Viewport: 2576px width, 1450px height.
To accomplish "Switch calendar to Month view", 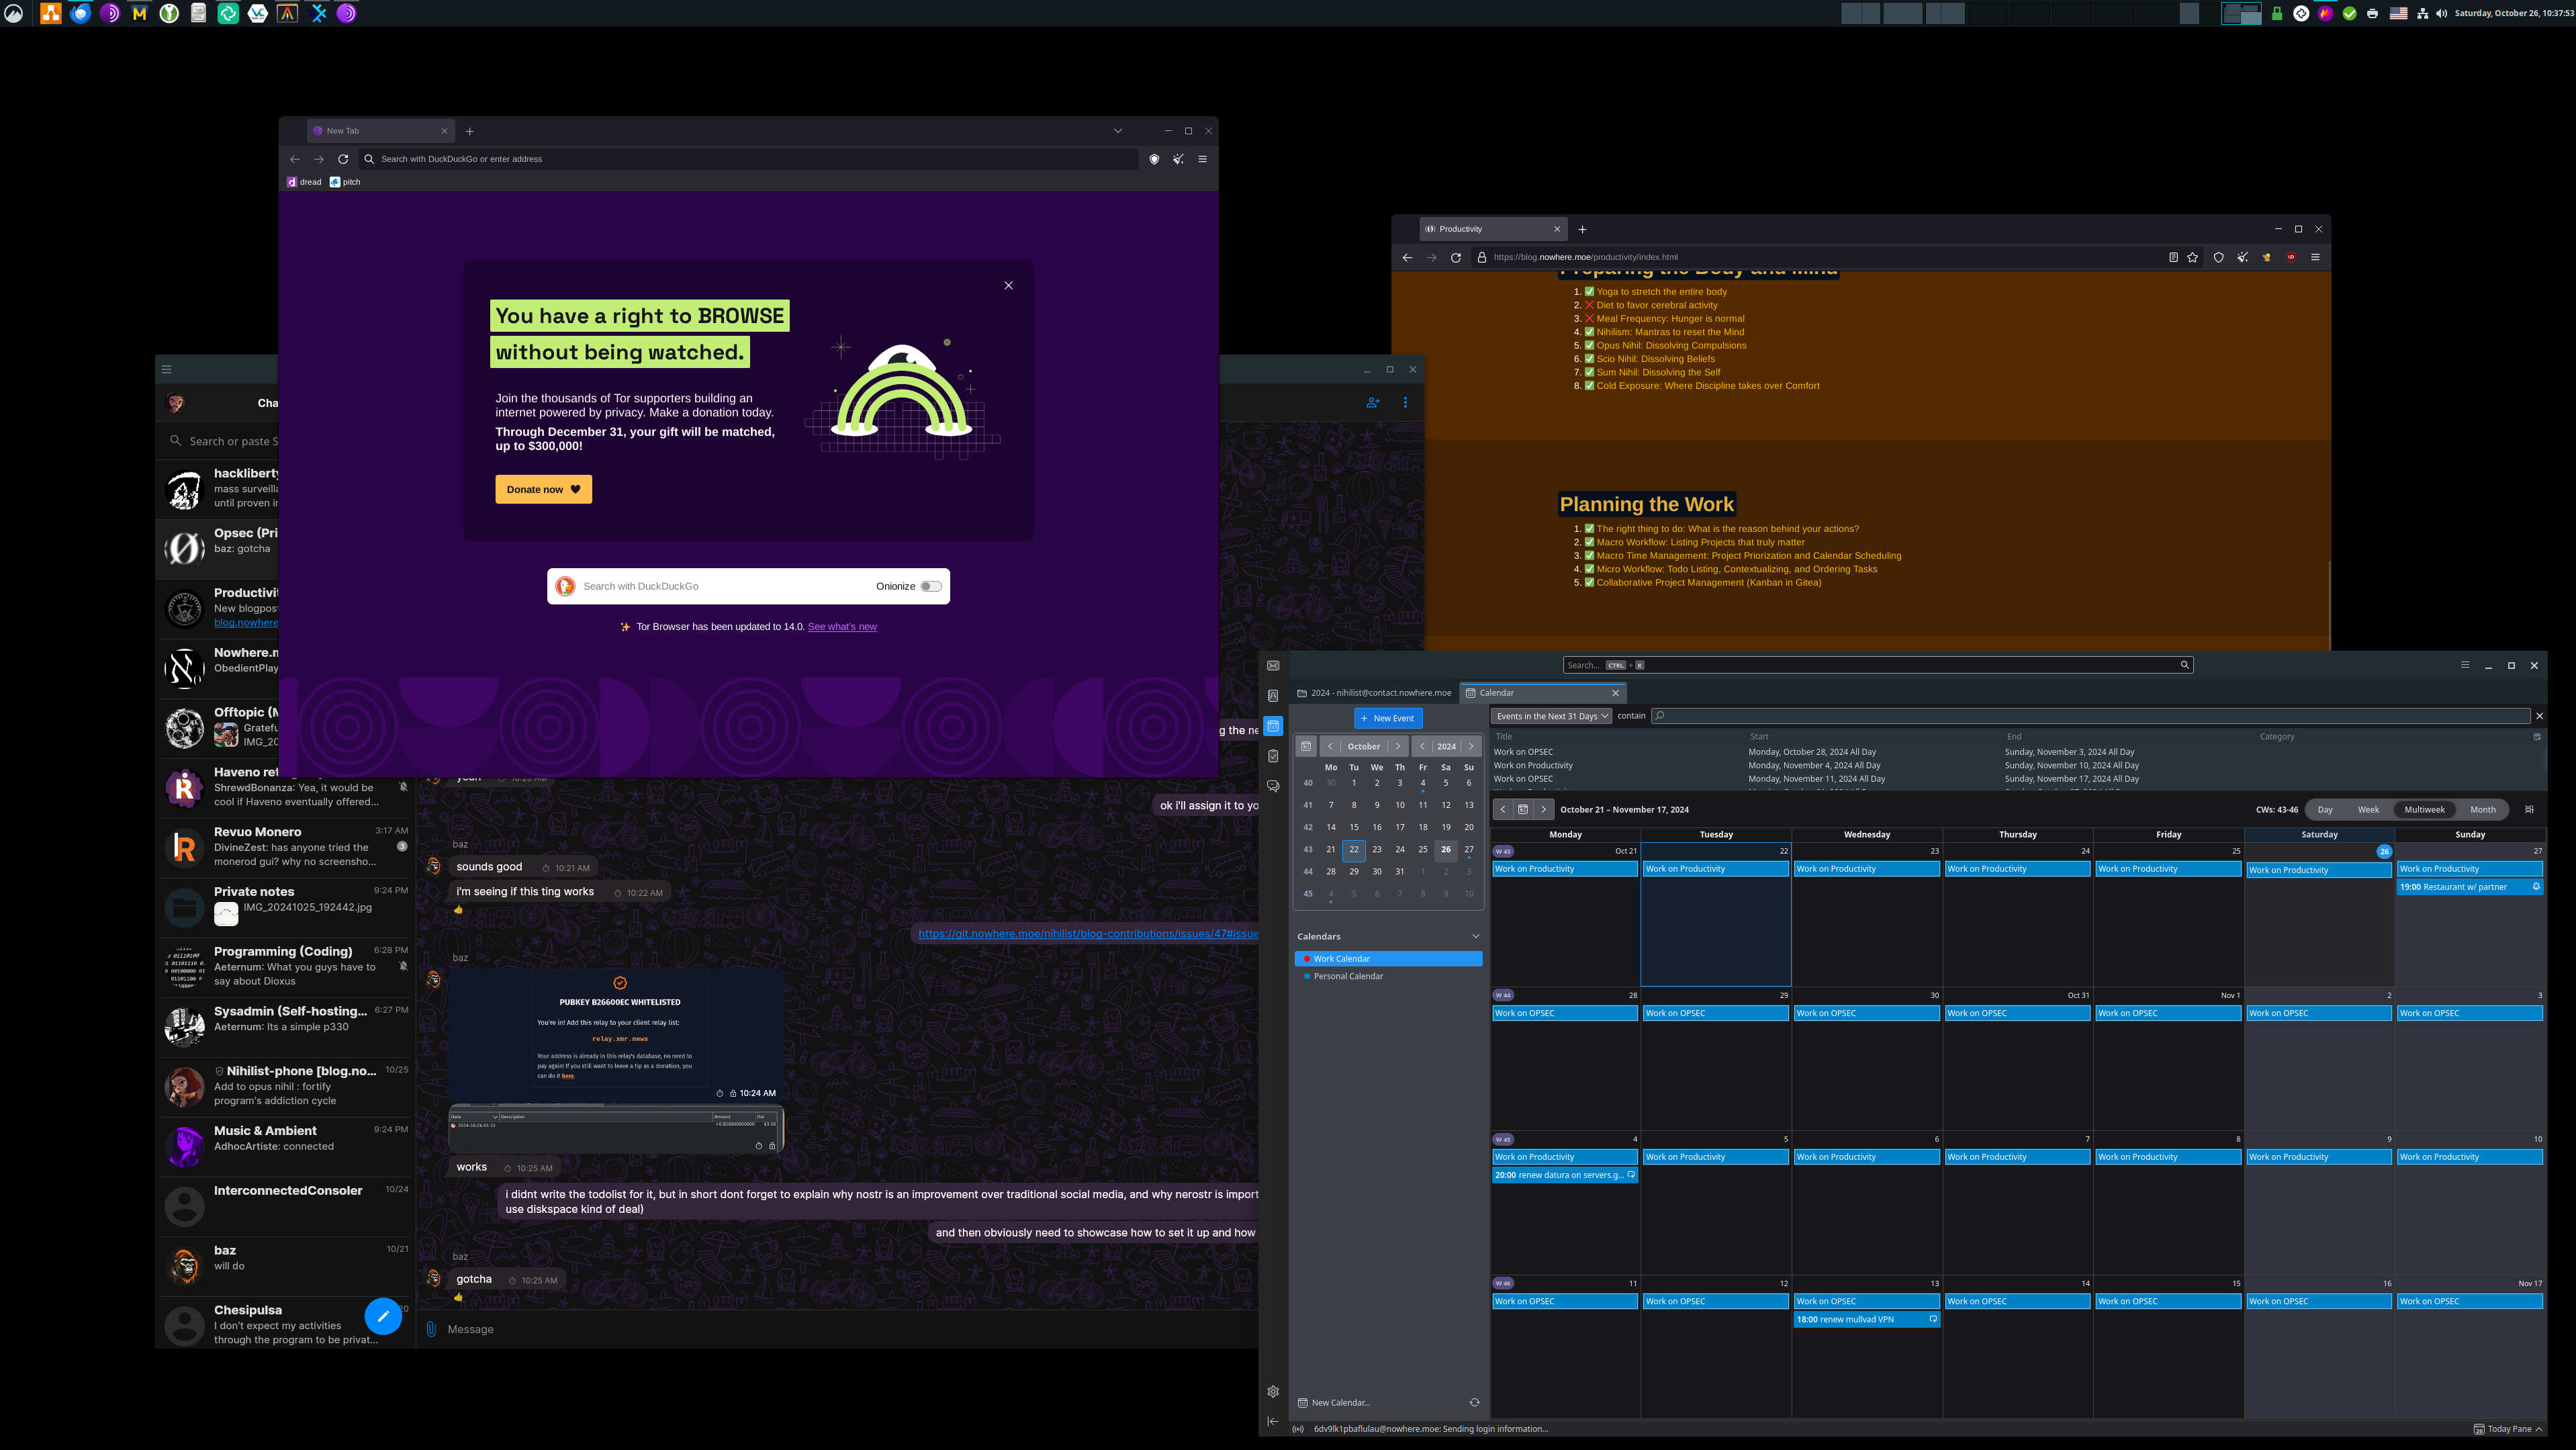I will [x=2483, y=810].
